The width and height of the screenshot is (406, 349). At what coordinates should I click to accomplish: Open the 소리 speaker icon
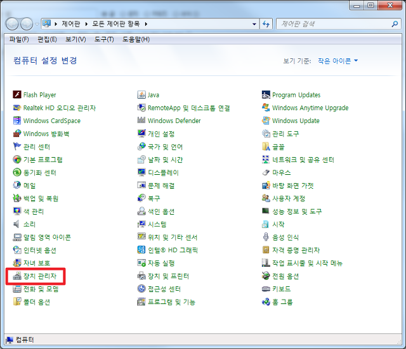coord(17,224)
